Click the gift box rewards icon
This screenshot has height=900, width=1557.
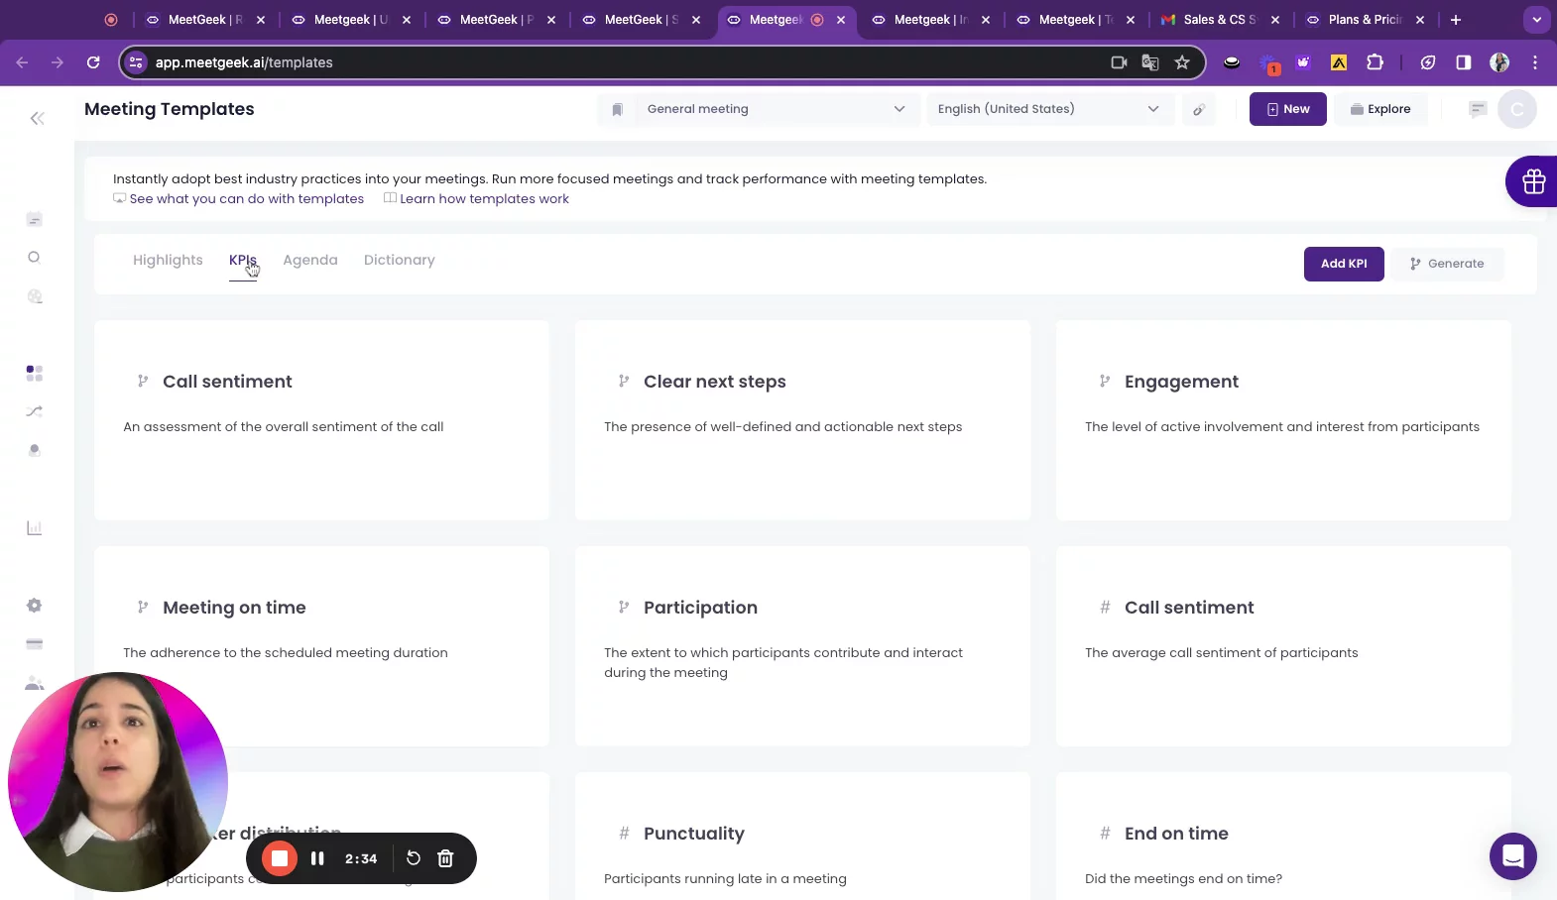click(x=1533, y=181)
